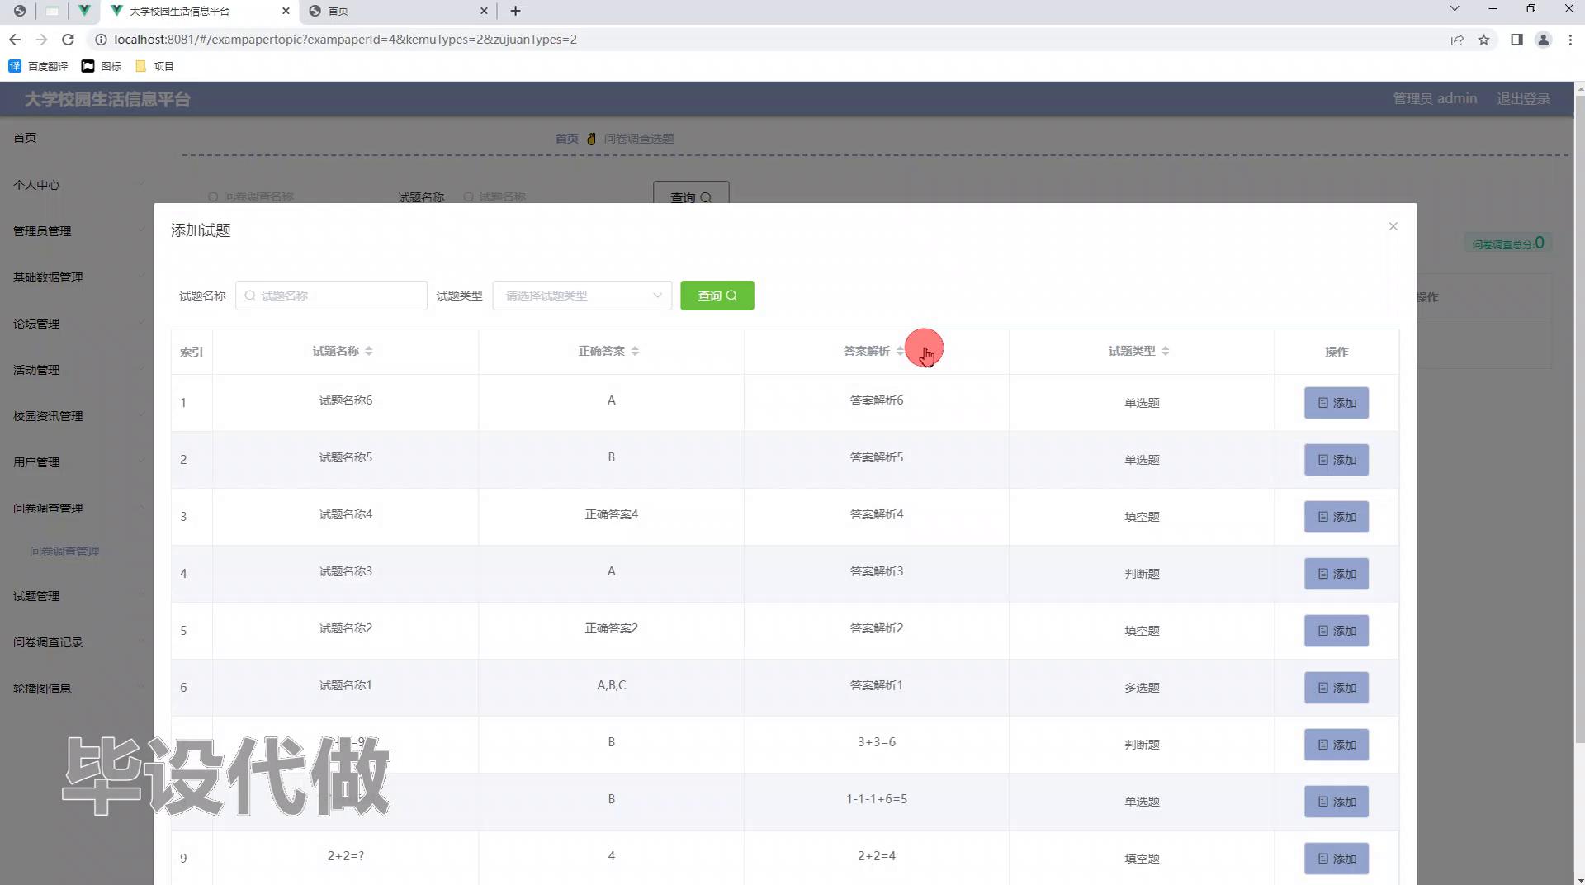Screen dimensions: 1585x885
Task: Click 添加 in the 3+3=6 row
Action: (1336, 745)
